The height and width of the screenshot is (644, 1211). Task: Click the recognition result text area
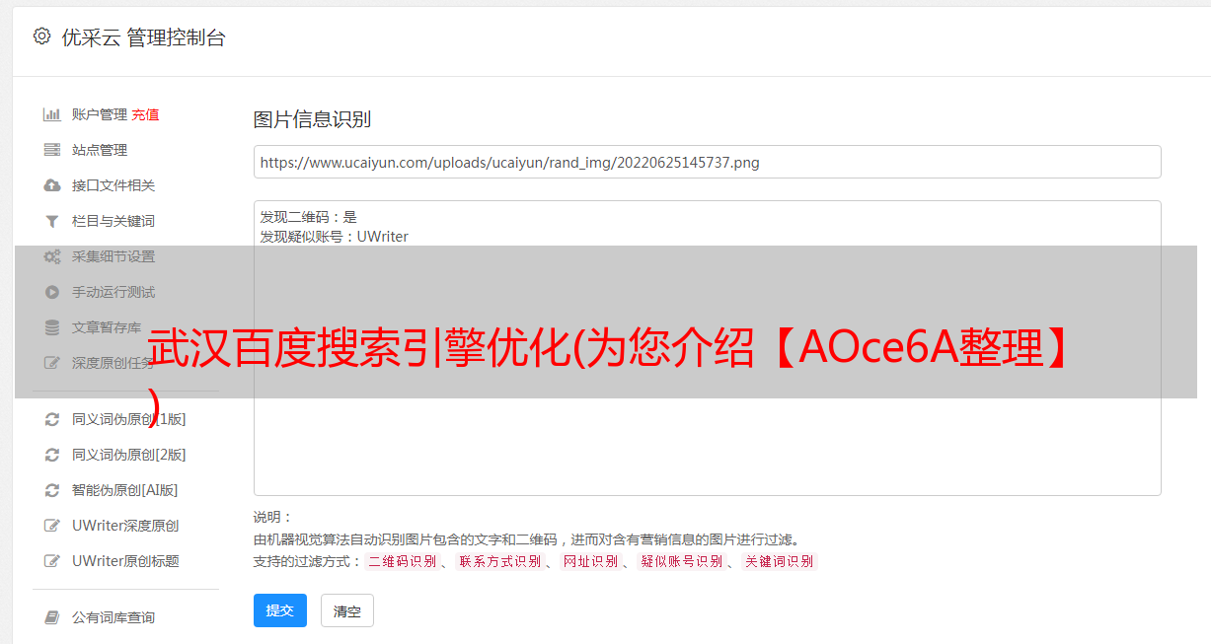click(x=707, y=348)
